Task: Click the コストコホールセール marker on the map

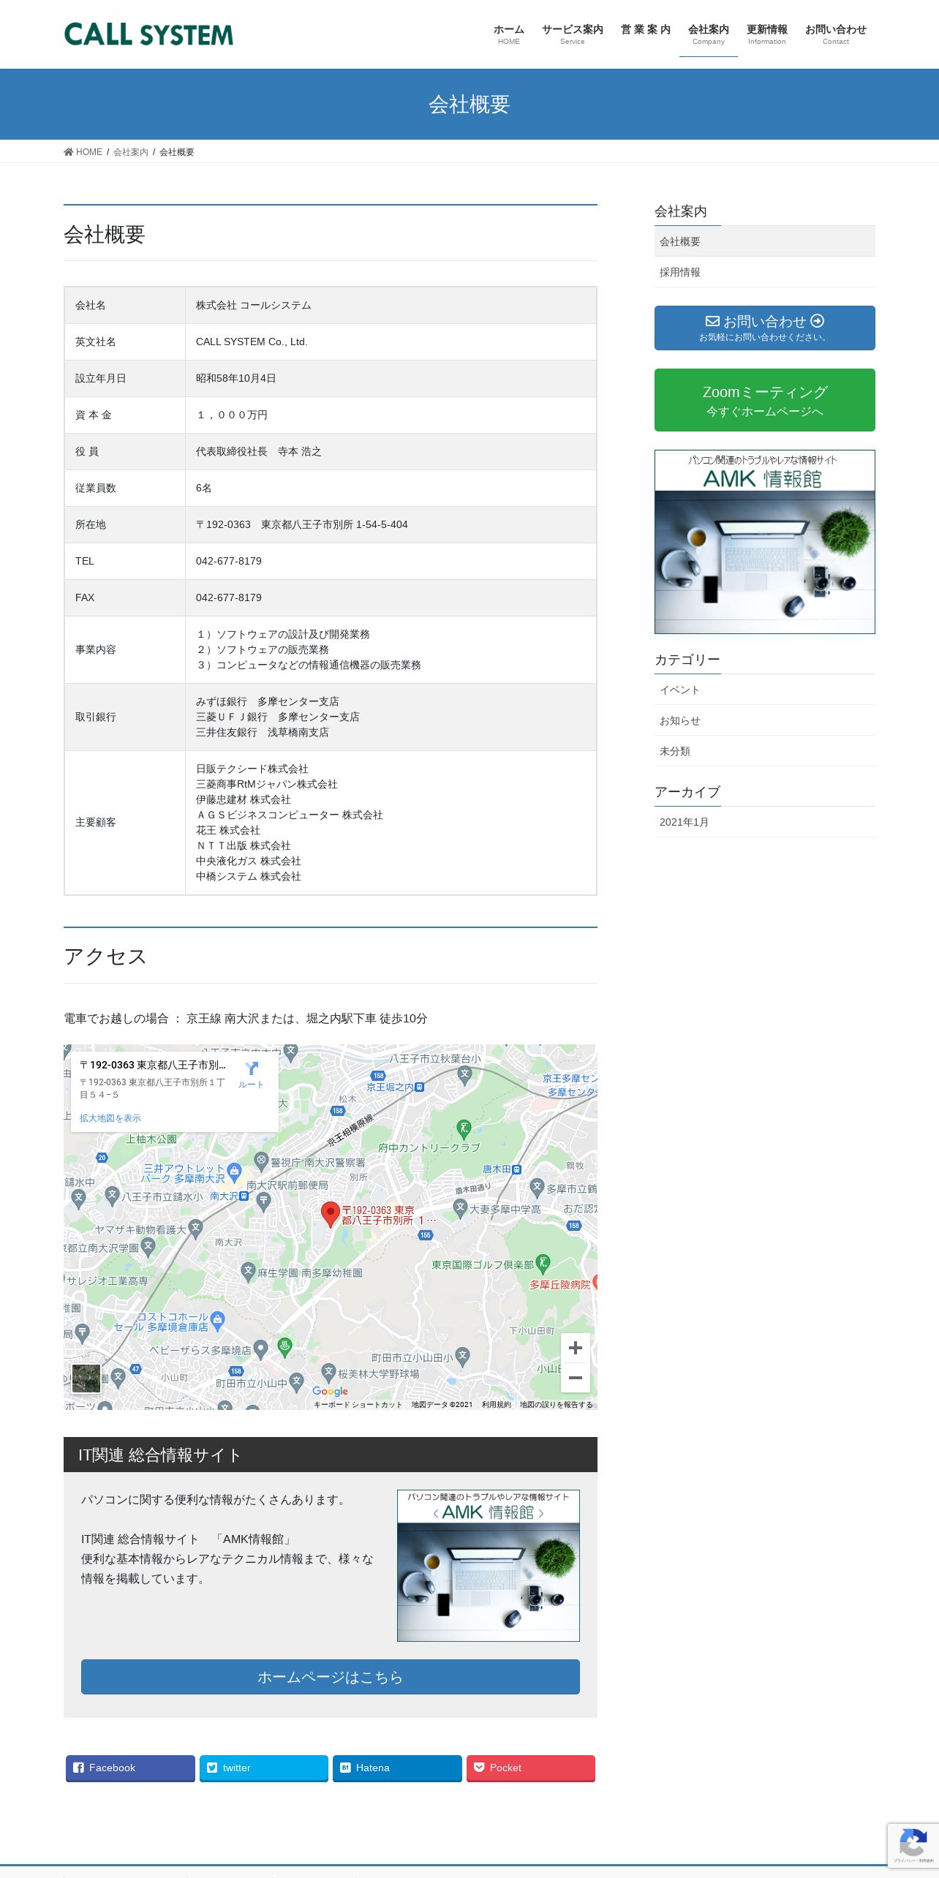Action: [x=217, y=1320]
